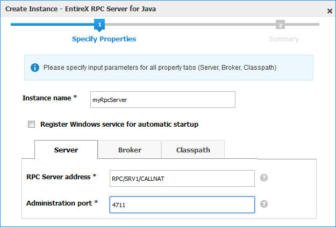Click the Administration port label
Image resolution: width=336 pixels, height=227 pixels.
(62, 203)
